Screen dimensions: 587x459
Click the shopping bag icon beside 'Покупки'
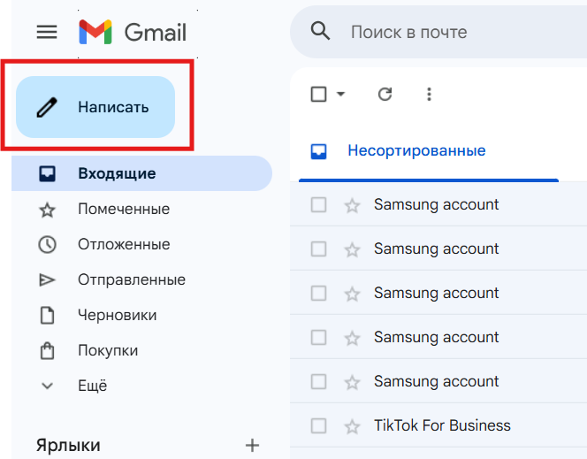point(47,350)
